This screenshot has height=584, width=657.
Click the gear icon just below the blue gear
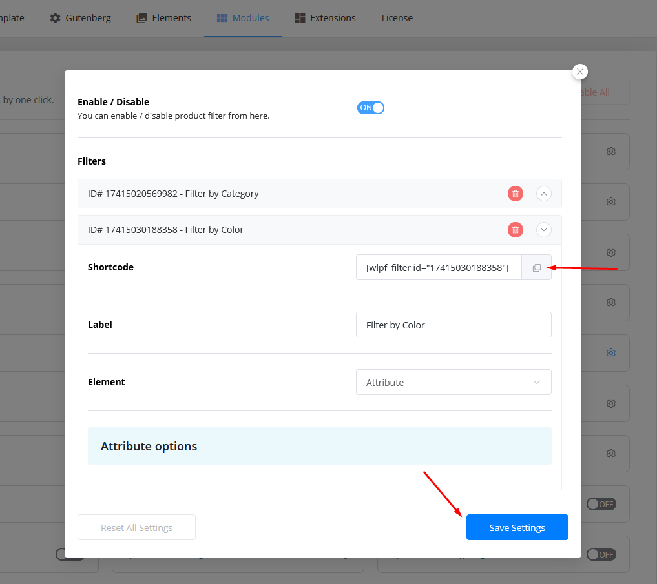[x=610, y=403]
